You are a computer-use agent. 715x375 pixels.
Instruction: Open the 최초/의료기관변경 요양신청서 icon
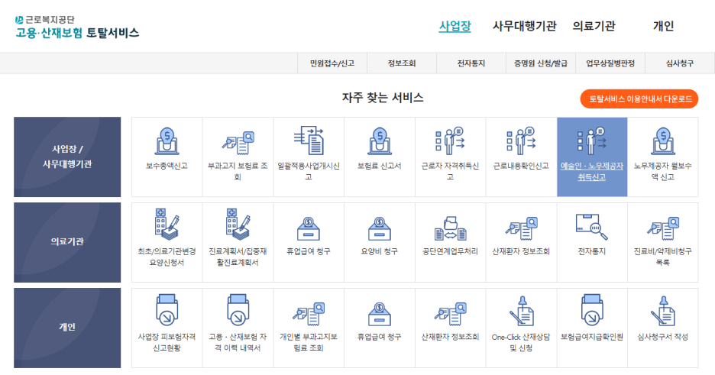tap(167, 225)
